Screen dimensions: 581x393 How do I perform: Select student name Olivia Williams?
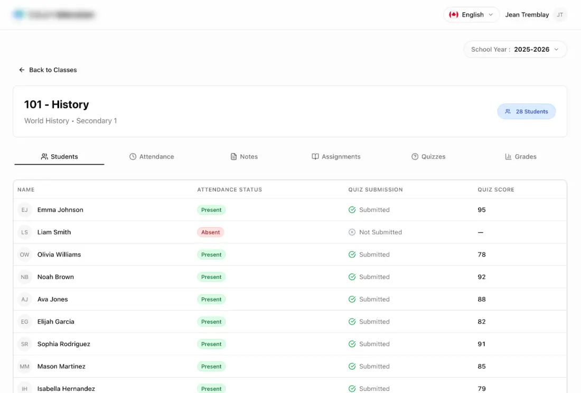[x=59, y=255]
